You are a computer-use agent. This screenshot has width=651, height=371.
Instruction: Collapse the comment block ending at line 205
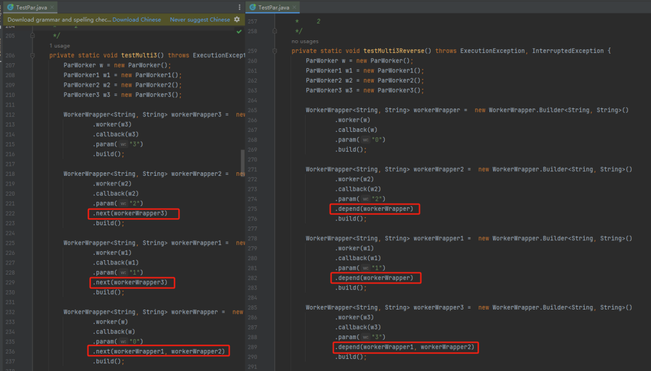click(x=33, y=36)
